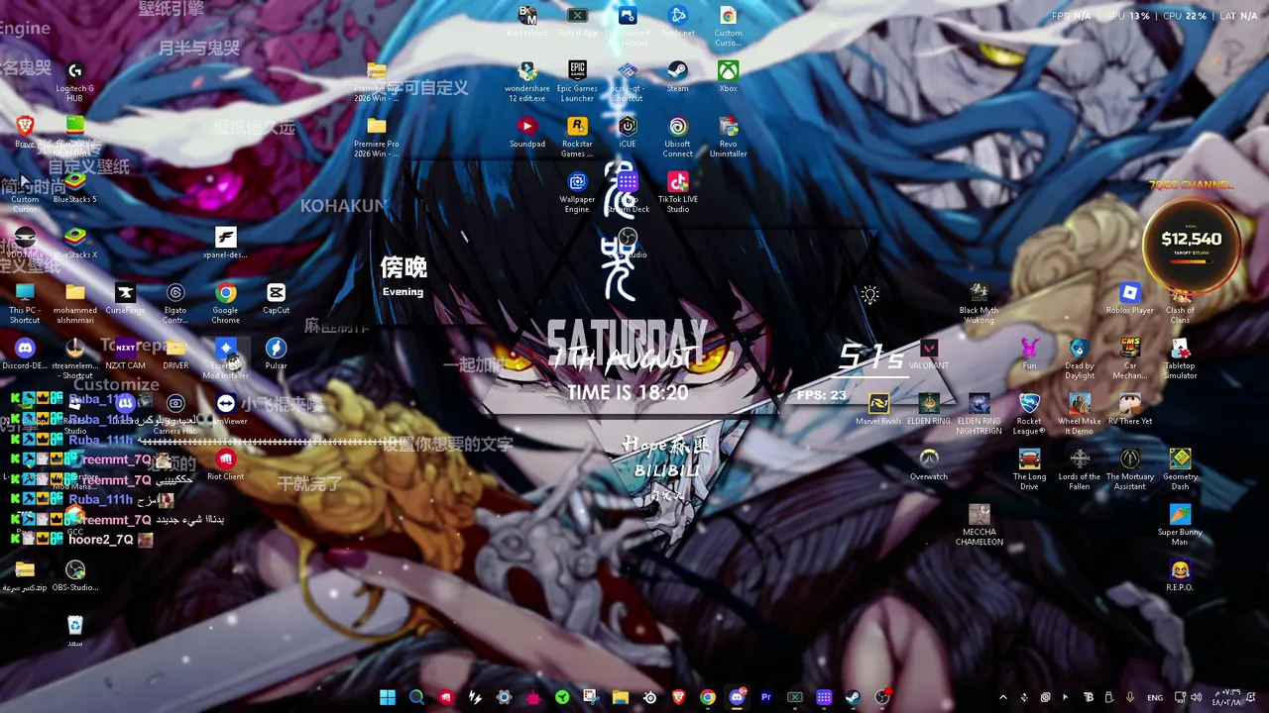Launch the Steam desktop shortcut
This screenshot has width=1269, height=713.
[678, 76]
